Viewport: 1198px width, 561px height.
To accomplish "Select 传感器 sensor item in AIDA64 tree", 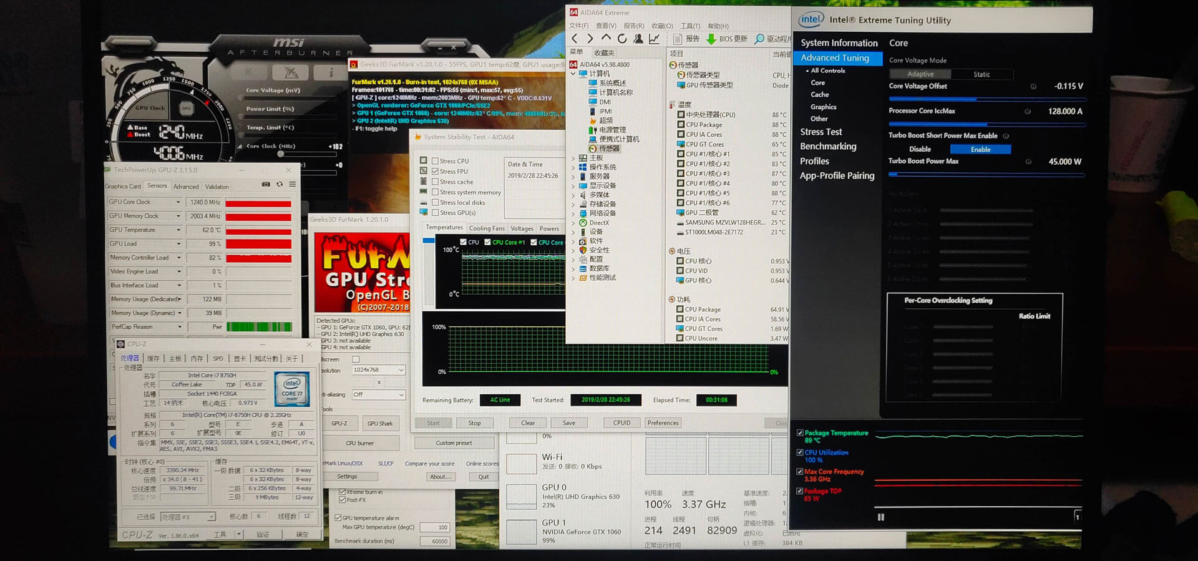I will (605, 149).
